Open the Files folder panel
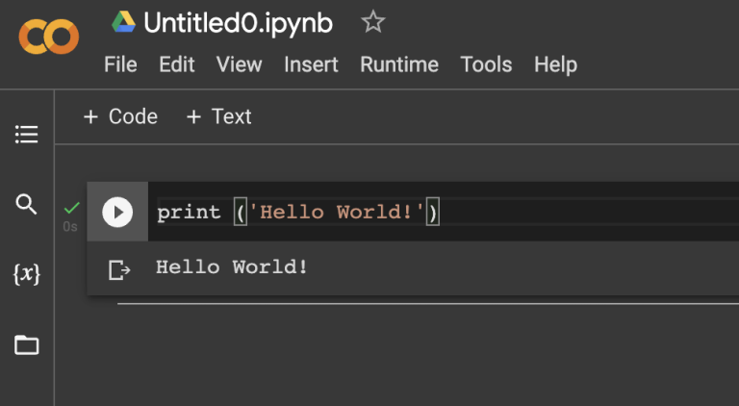Viewport: 739px width, 406px height. click(x=27, y=344)
